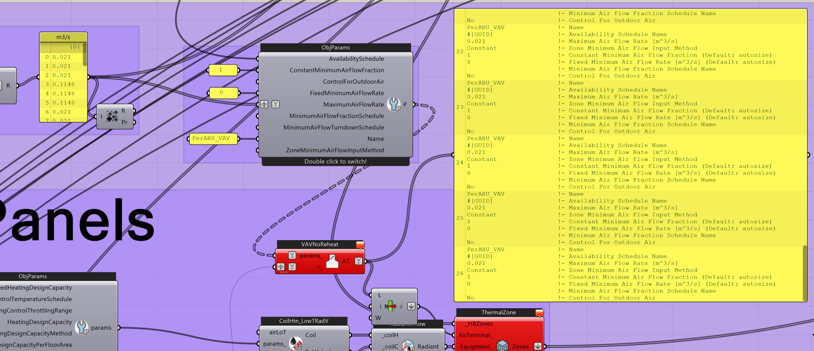Select the PerAHU_VAV yellow text panel
This screenshot has height=351, width=814.
tap(212, 139)
